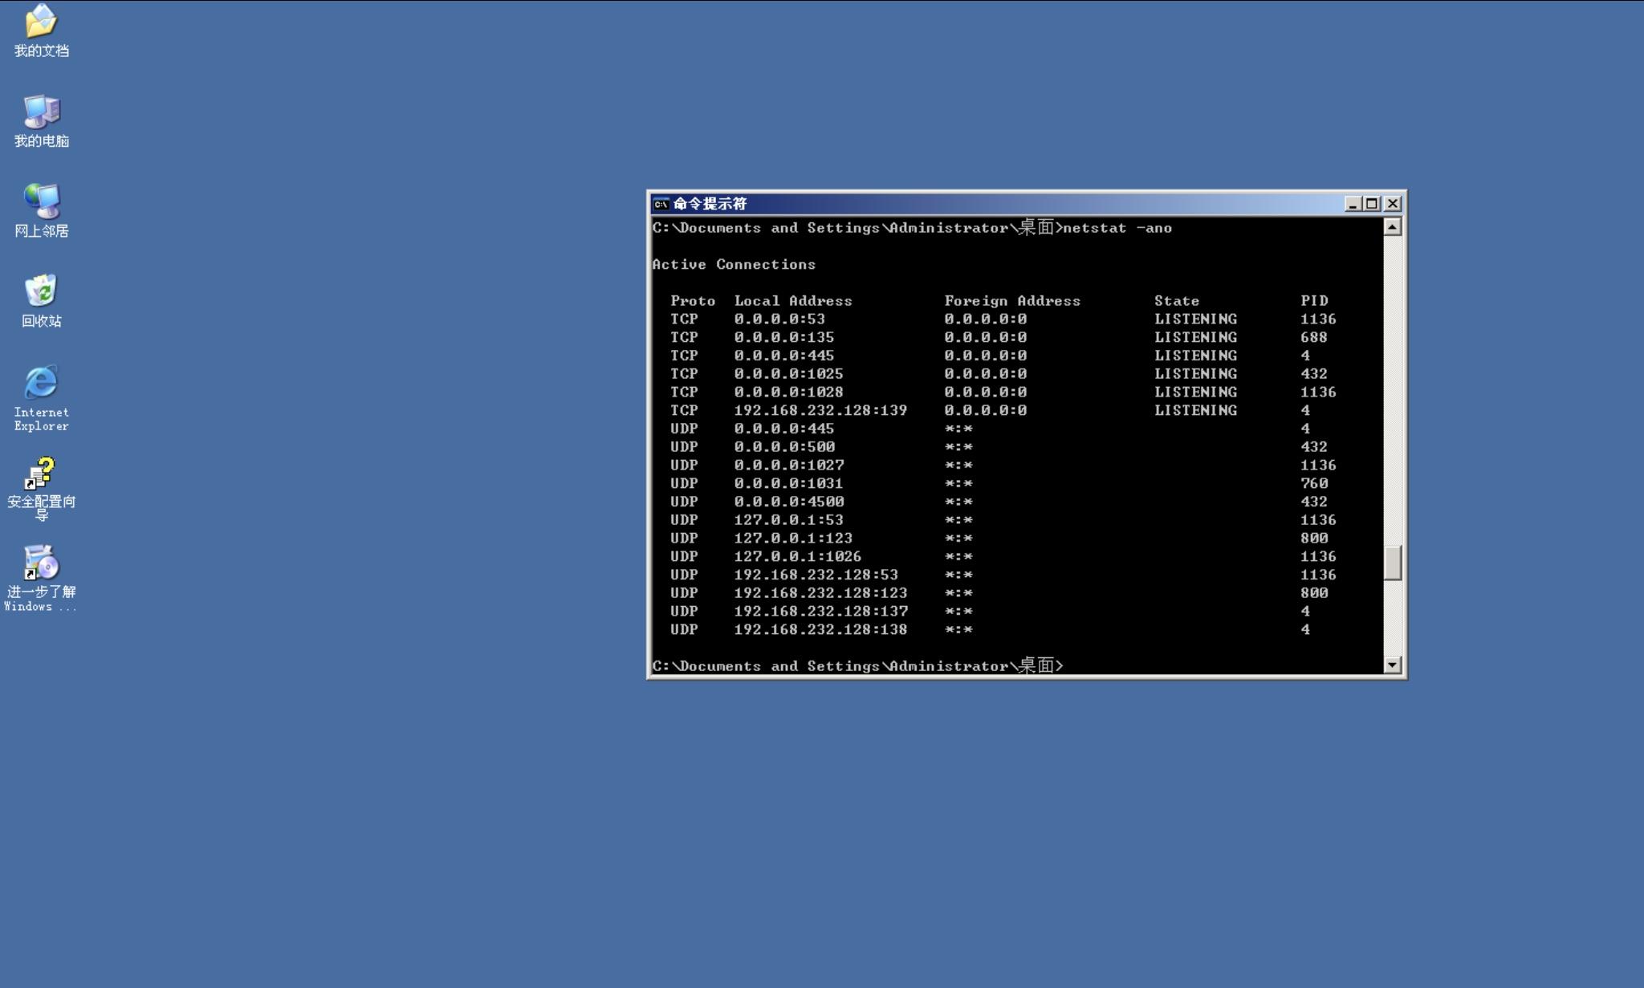1644x988 pixels.
Task: Click the 'Proto' column header
Action: [x=693, y=301]
